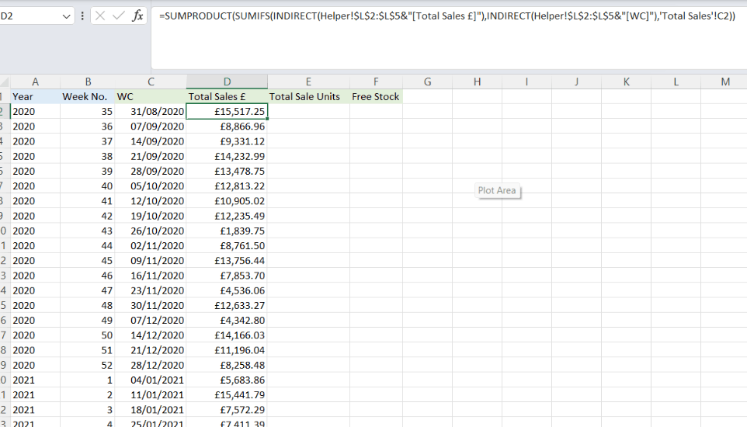Select the date cell 26/10/2020
Screen dimensions: 747x427
coord(151,231)
